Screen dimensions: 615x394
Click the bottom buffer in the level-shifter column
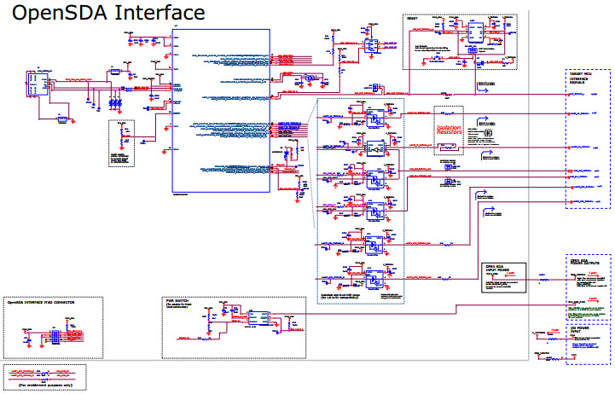(374, 277)
